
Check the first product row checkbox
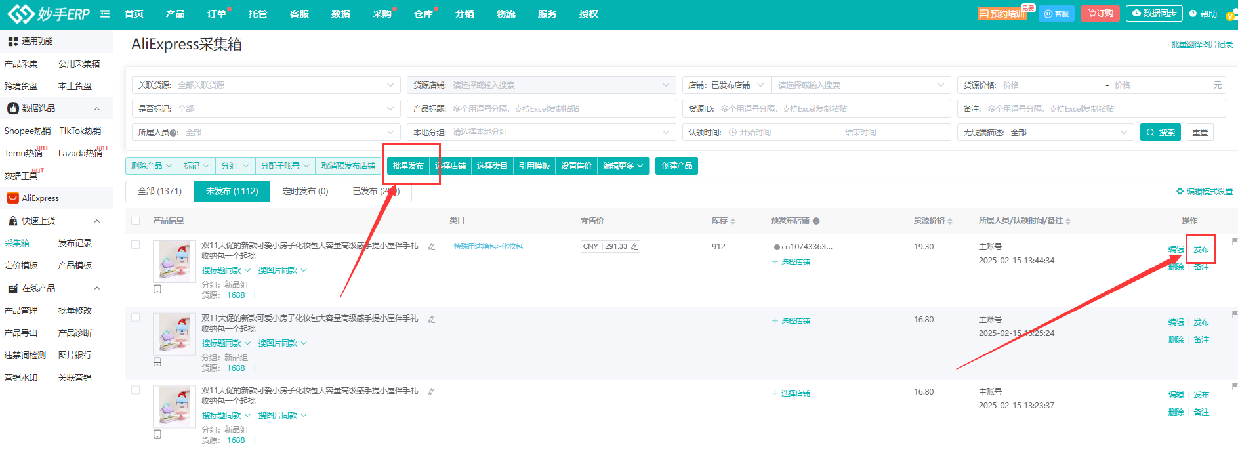[136, 245]
